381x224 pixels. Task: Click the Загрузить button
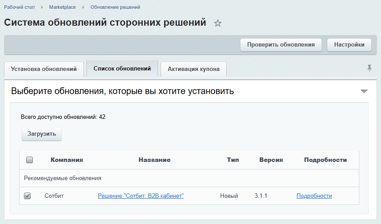click(42, 134)
